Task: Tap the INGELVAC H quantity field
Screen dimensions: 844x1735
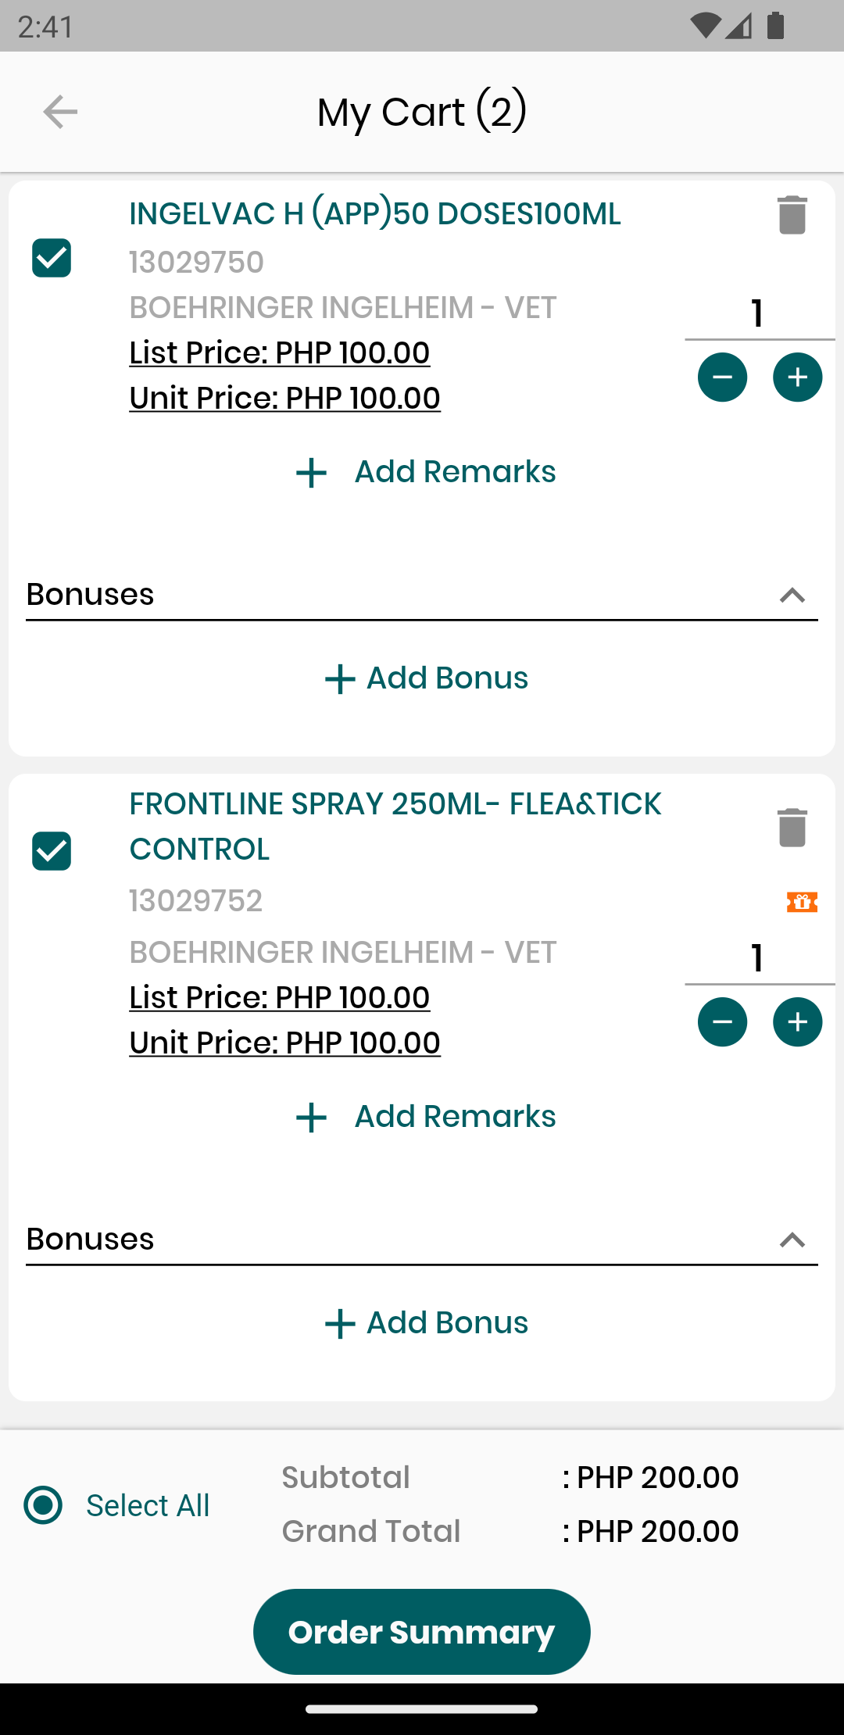Action: click(x=758, y=314)
